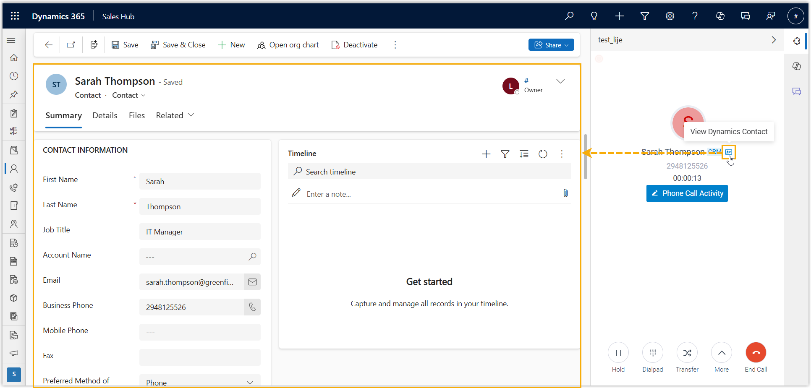
Task: Click View Dynamics Contact icon
Action: (729, 152)
